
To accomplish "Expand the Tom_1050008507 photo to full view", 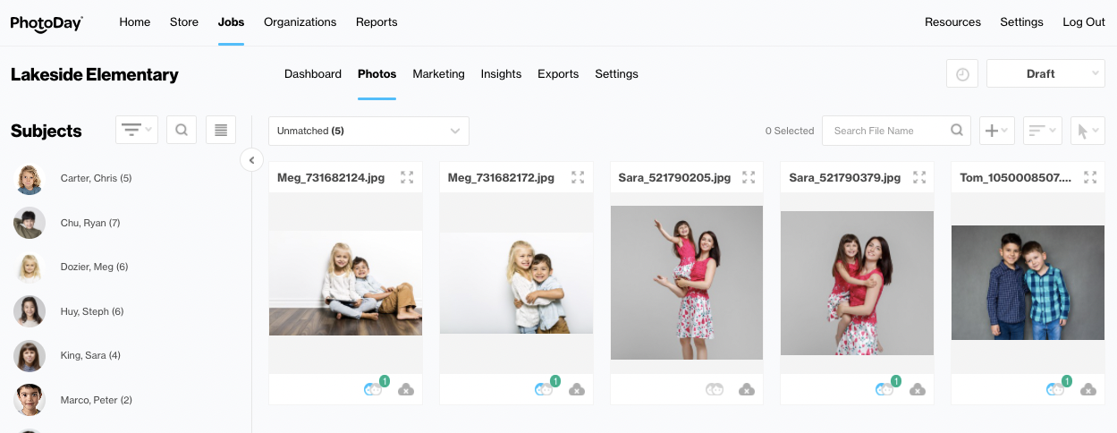I will pos(1090,177).
